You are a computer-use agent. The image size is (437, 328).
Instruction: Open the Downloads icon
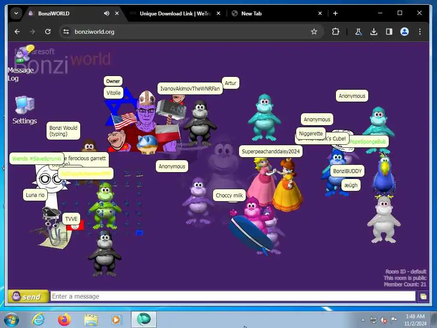(374, 32)
